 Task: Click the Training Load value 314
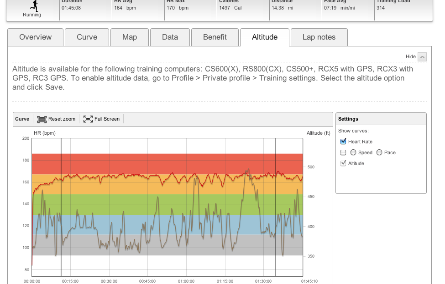pos(381,8)
